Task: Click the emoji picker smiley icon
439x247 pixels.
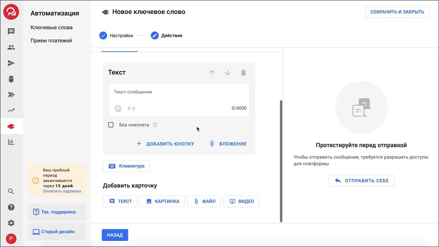Action: (x=118, y=108)
